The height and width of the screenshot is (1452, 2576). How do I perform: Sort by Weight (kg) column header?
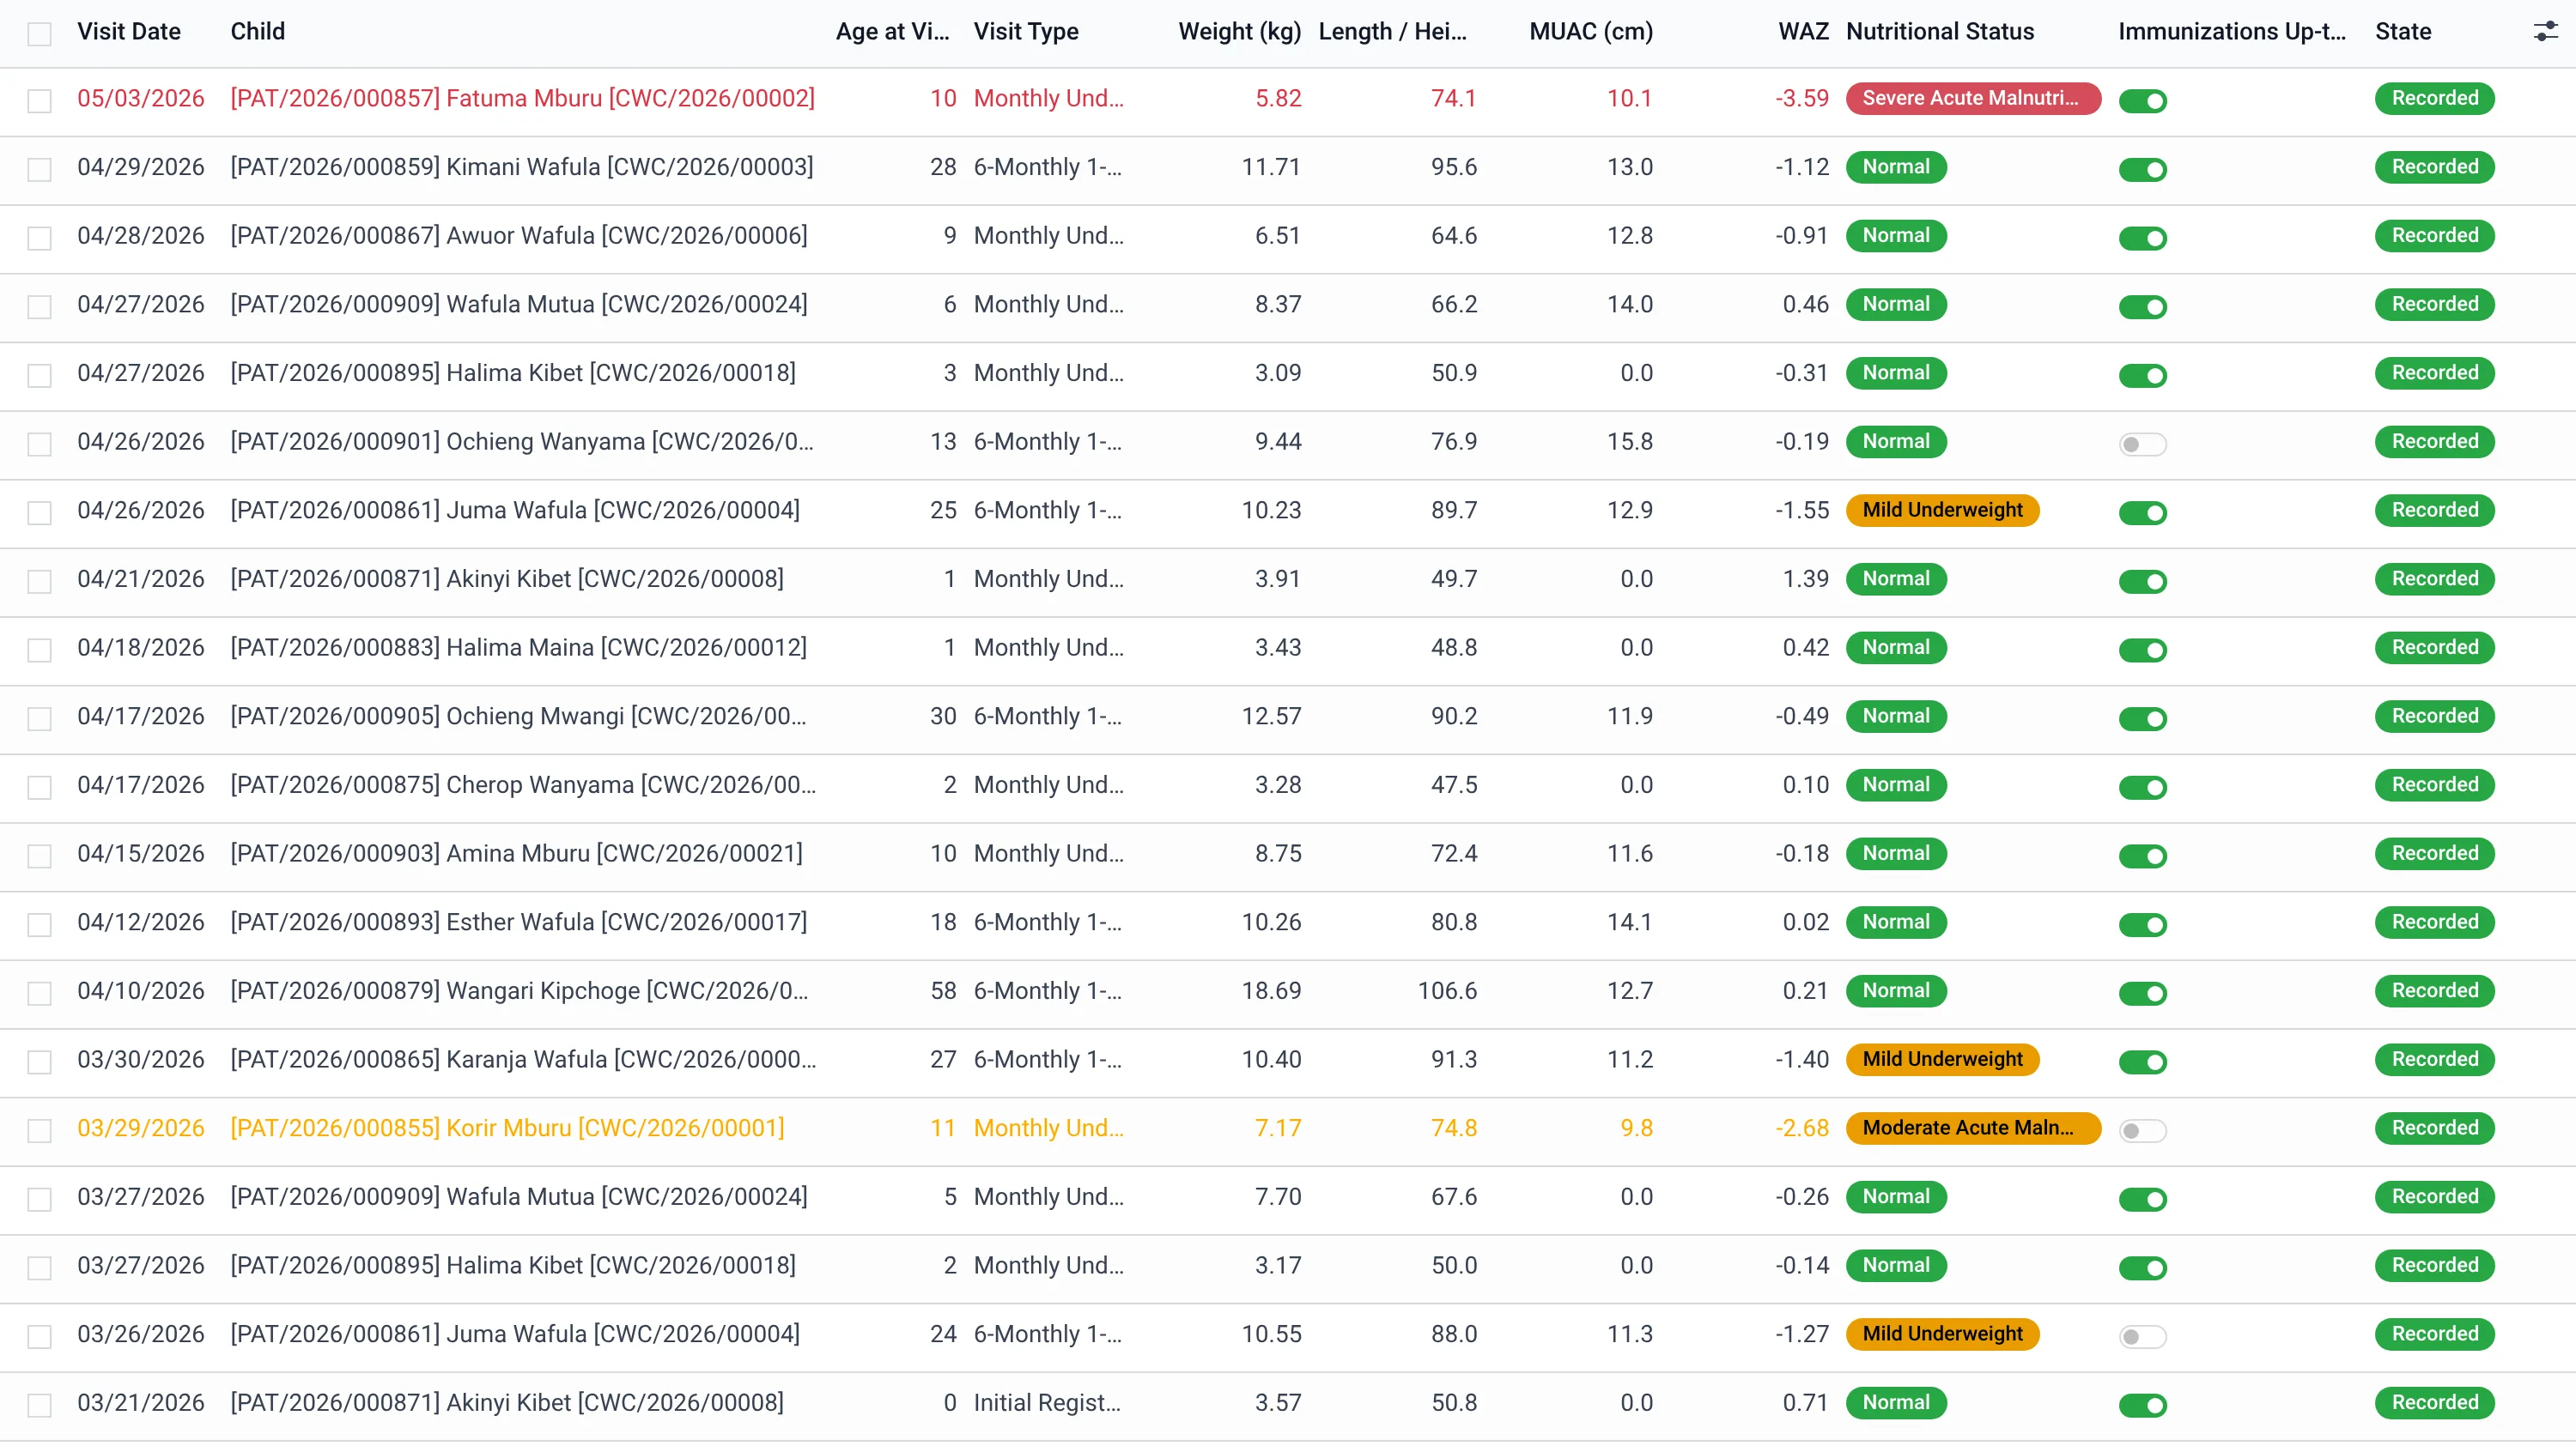tap(1239, 31)
